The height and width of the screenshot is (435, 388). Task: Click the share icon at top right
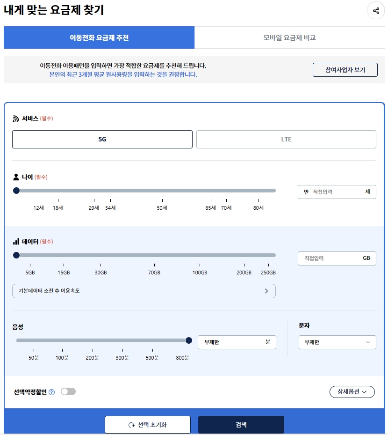(x=376, y=11)
